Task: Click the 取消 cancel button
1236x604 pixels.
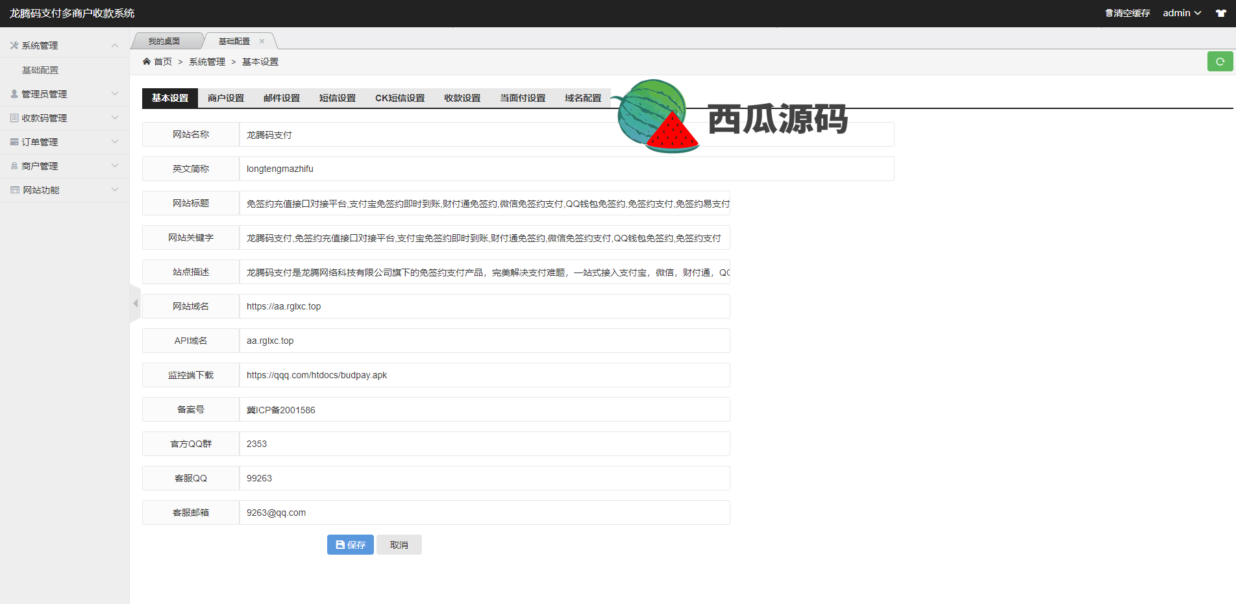Action: tap(399, 545)
